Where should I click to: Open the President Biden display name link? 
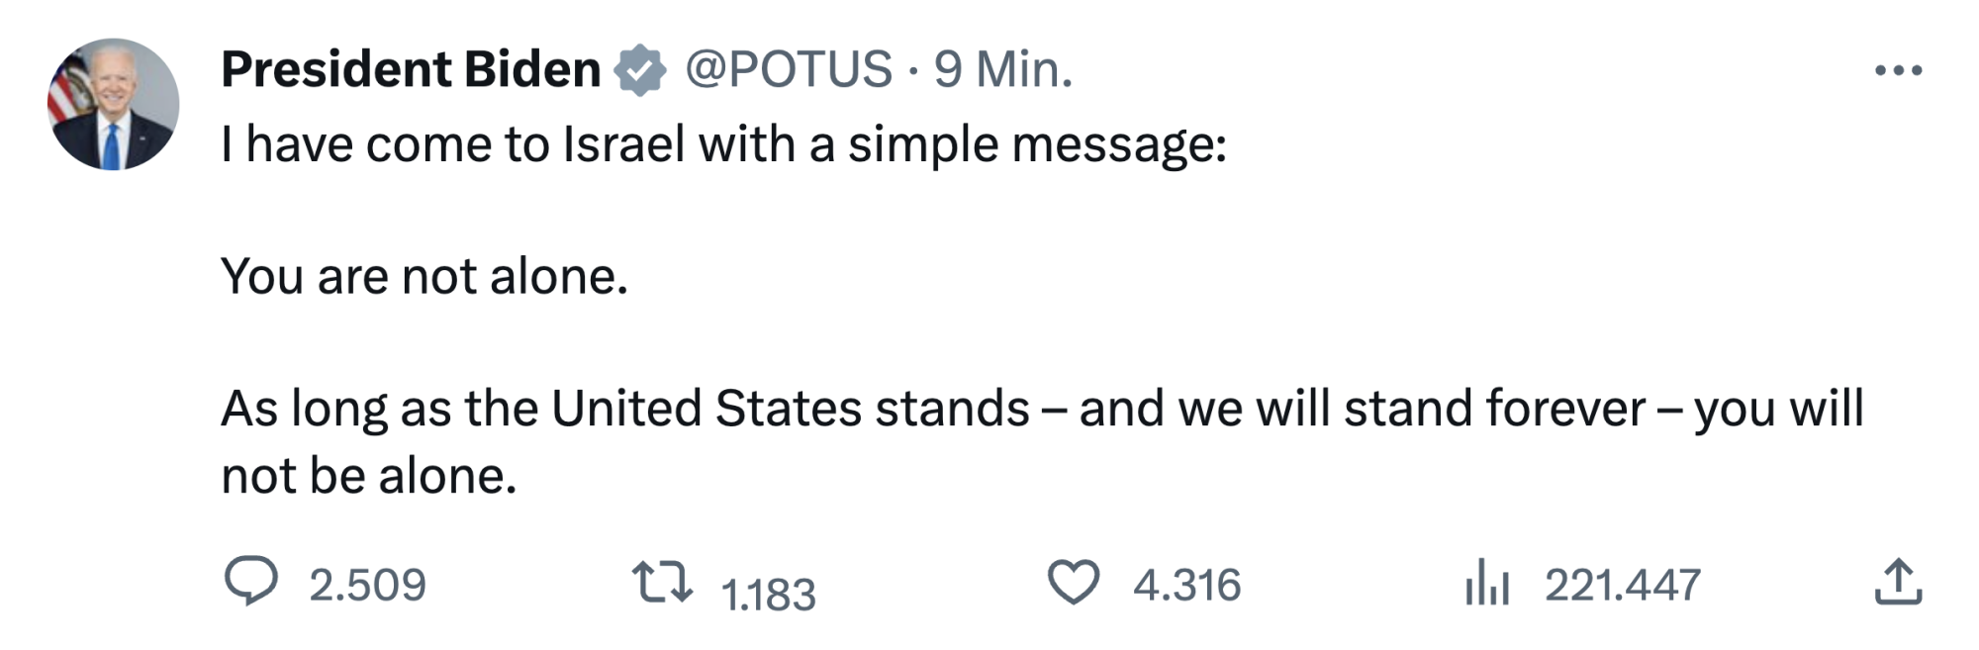pyautogui.click(x=411, y=70)
